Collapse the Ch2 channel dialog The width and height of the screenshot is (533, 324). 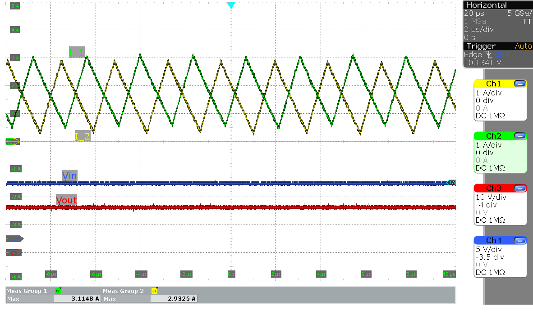point(521,135)
